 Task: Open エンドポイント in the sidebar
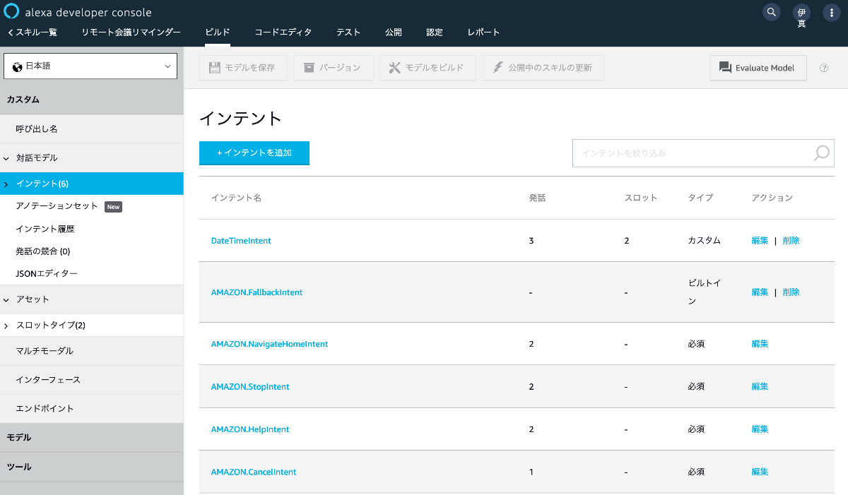pos(92,409)
